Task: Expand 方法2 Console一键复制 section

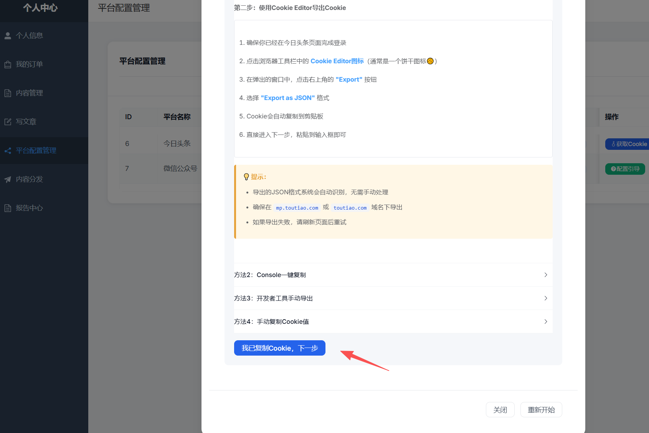Action: [393, 275]
